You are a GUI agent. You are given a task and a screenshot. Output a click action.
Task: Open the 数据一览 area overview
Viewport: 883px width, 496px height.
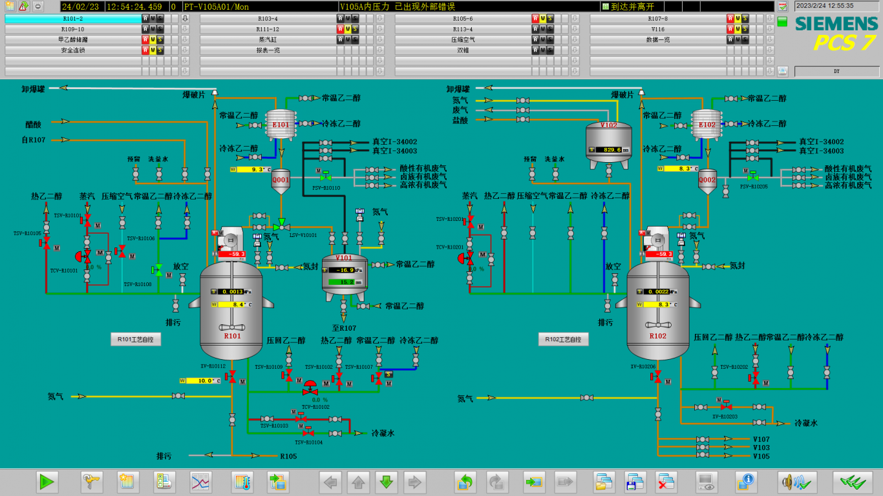coord(657,39)
